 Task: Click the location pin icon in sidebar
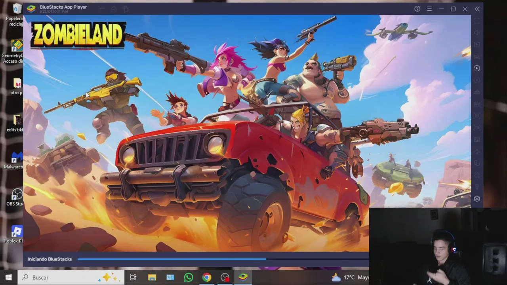477,187
